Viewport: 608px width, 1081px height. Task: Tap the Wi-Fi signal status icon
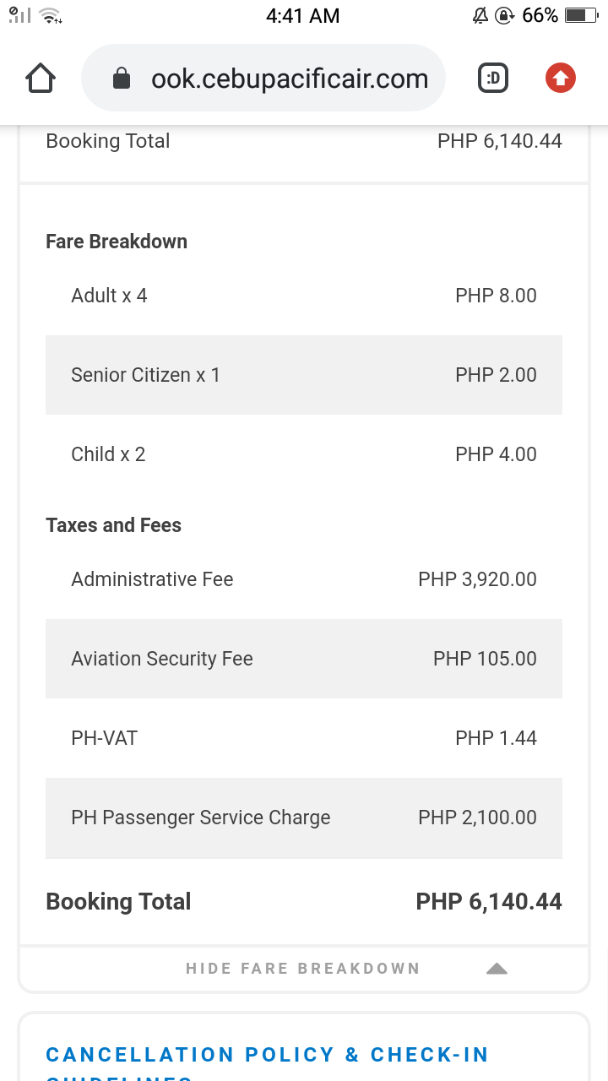pos(51,15)
